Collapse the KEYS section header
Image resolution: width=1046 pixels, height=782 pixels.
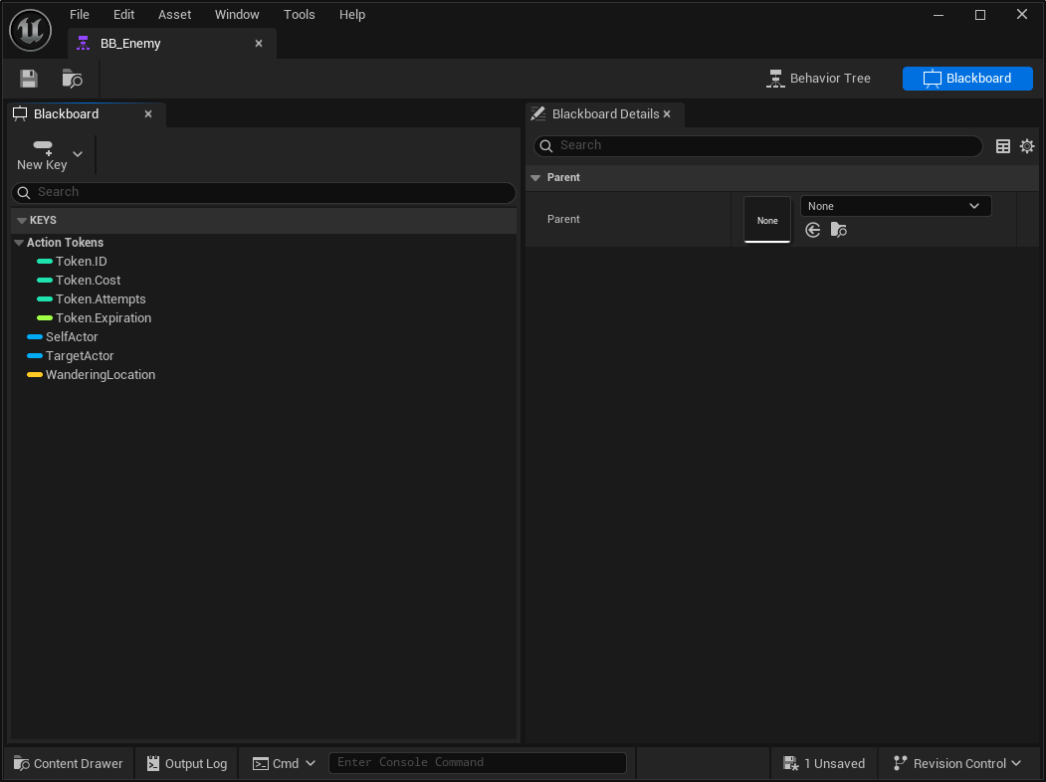coord(22,221)
